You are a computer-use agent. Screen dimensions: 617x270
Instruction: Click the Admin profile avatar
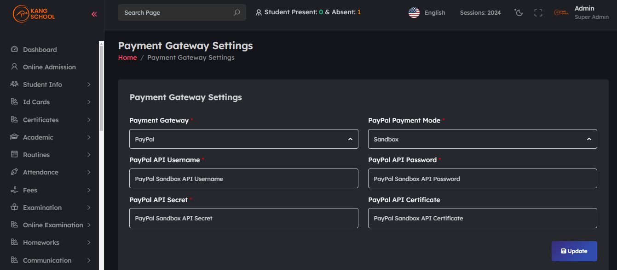click(561, 13)
